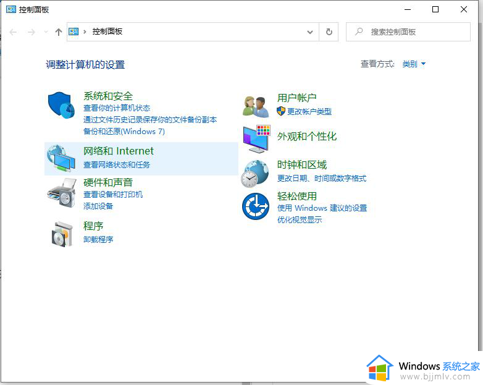483x385 pixels.
Task: Minimize the 控制面板 window
Action: click(408, 9)
